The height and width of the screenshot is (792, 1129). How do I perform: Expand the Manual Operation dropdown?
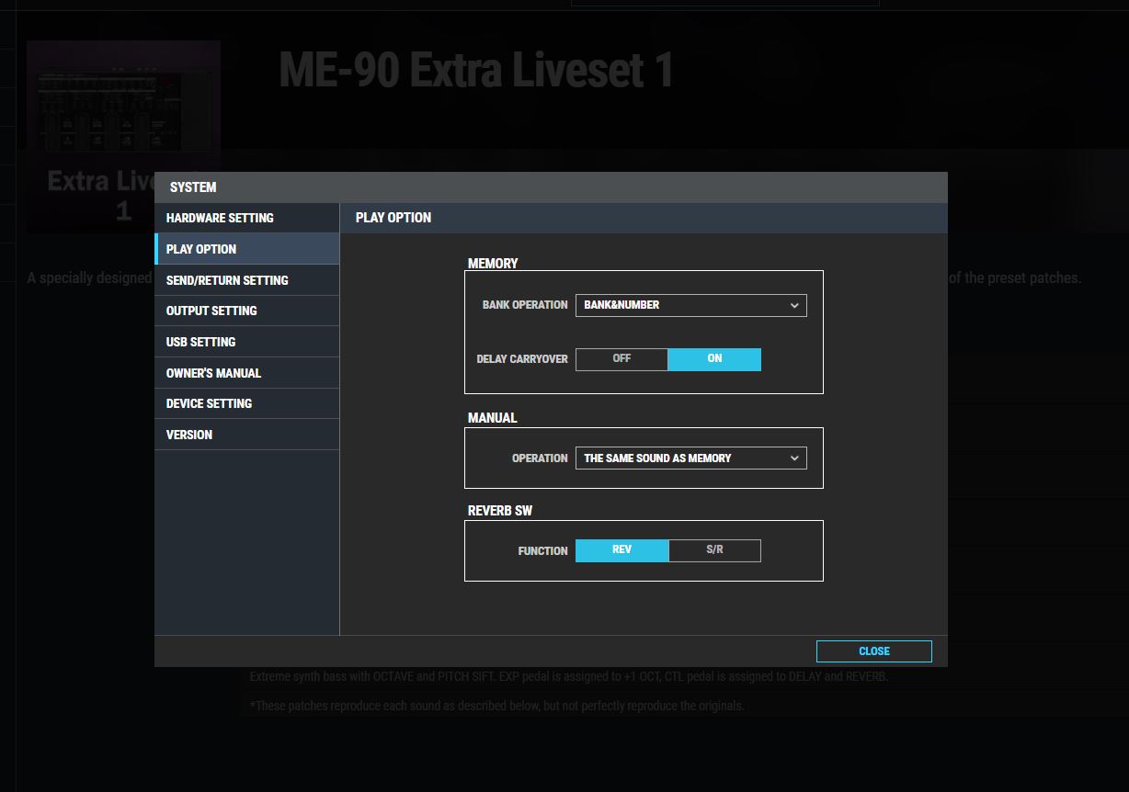690,458
